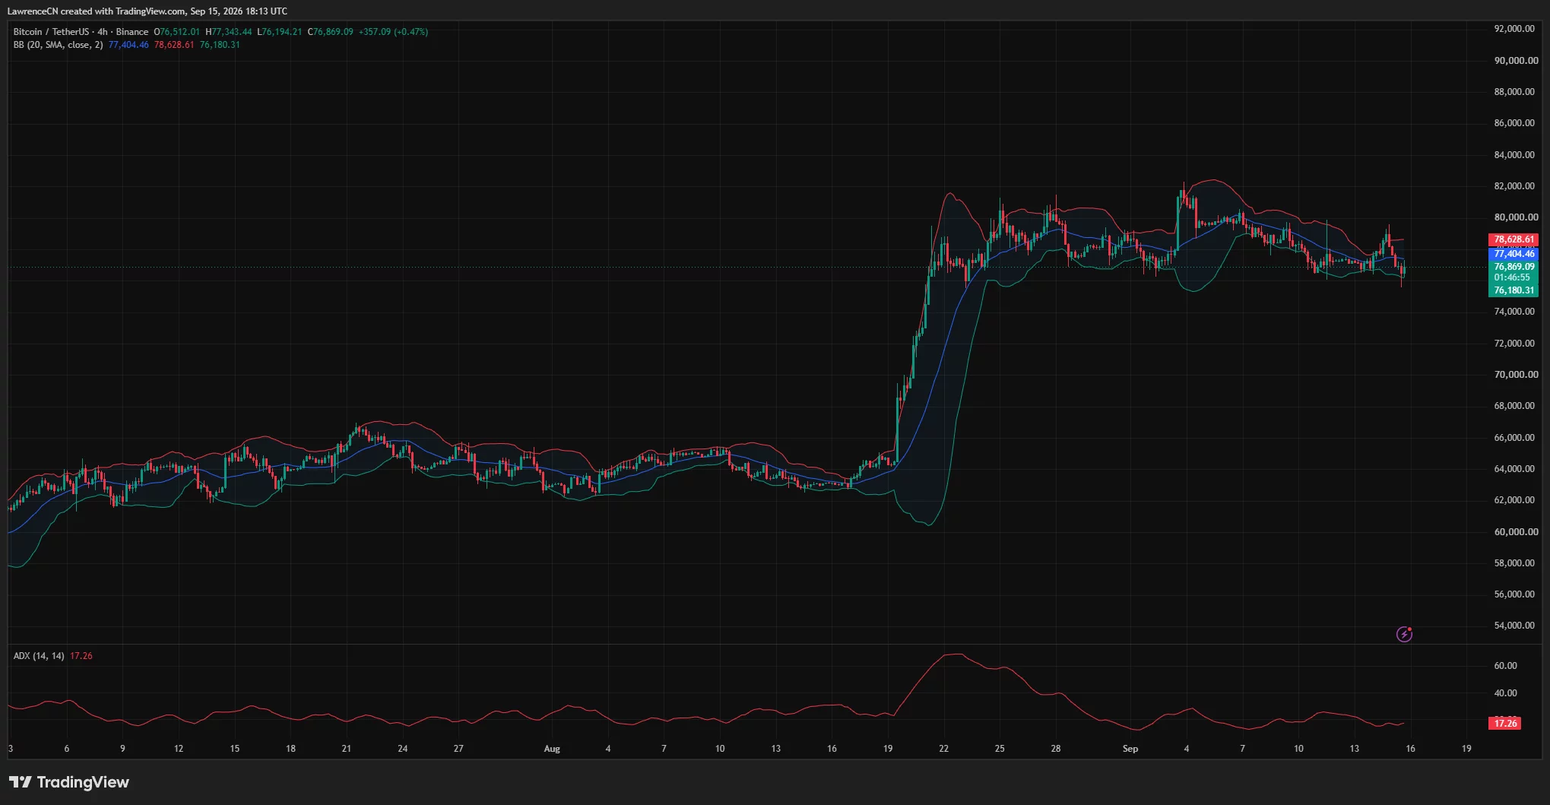The height and width of the screenshot is (805, 1550).
Task: Click red upper value 78,628.61 in BB legend
Action: click(x=174, y=45)
